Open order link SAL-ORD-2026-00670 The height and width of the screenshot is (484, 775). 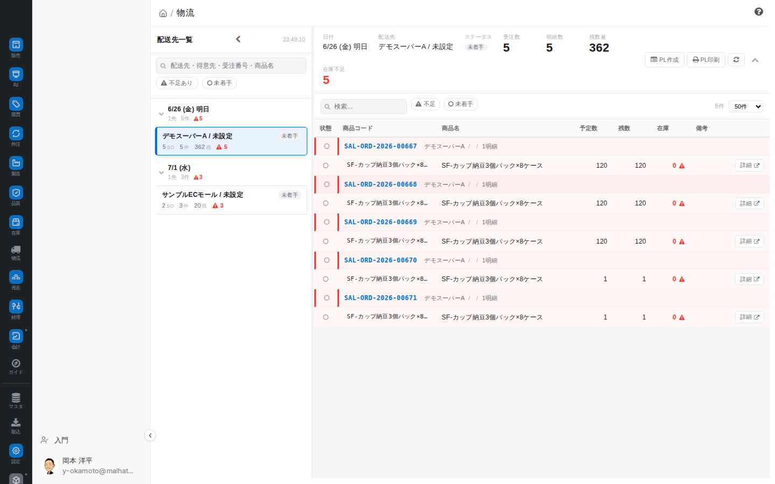tap(381, 260)
